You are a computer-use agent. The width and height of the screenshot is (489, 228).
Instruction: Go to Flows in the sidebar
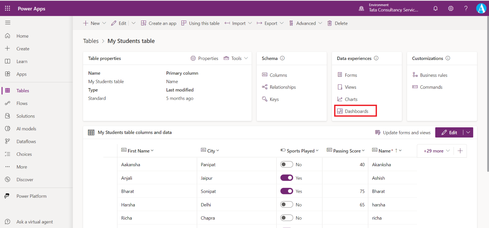[x=22, y=103]
